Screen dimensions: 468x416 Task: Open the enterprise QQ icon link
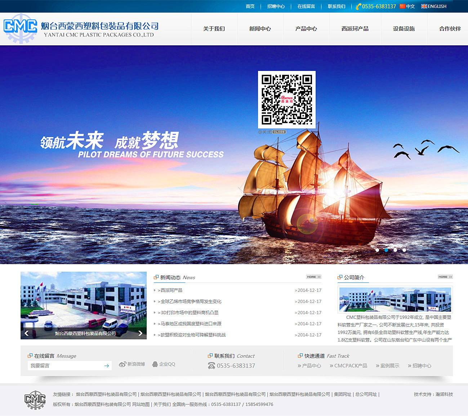click(x=155, y=364)
